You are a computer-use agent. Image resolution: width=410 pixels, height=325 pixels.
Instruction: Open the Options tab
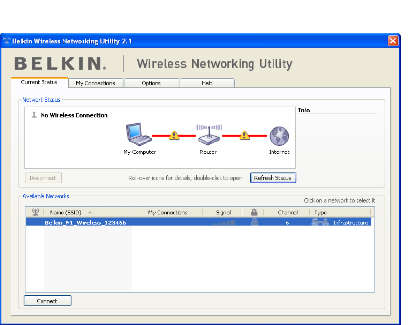point(151,83)
